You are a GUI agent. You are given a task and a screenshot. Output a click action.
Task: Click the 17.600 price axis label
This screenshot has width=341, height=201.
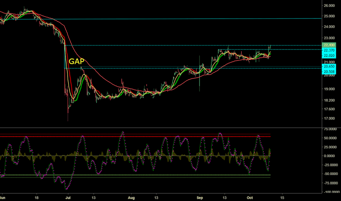pyautogui.click(x=329, y=109)
